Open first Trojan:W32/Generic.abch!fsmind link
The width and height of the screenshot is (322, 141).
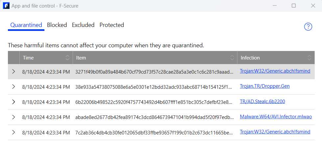pos(275,71)
